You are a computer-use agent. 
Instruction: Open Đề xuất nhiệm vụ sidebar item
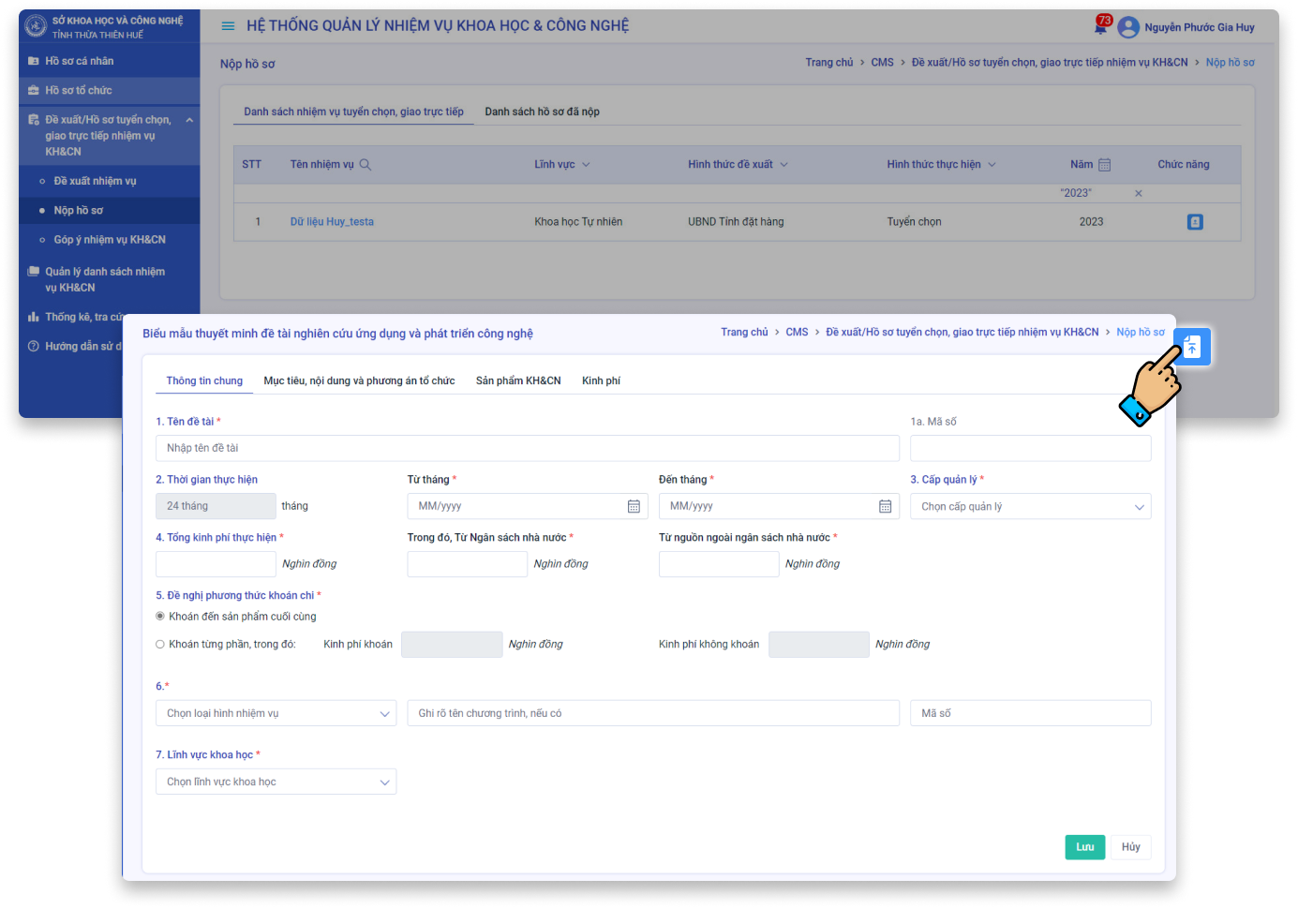tap(95, 182)
